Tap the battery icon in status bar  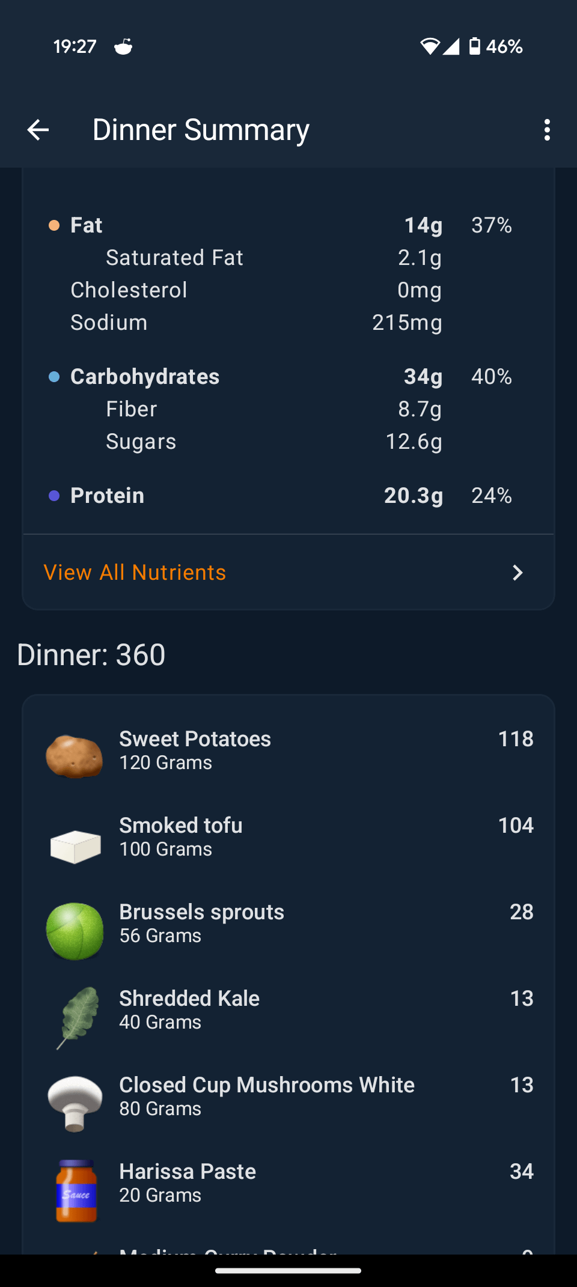click(x=475, y=46)
